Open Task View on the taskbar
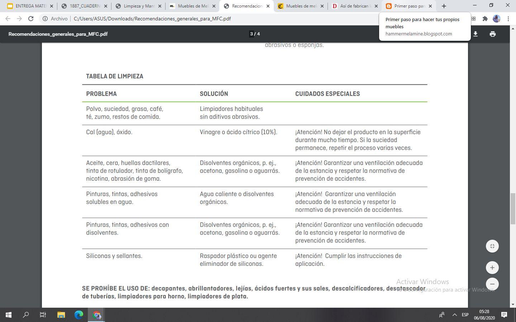The width and height of the screenshot is (516, 322). click(x=43, y=315)
